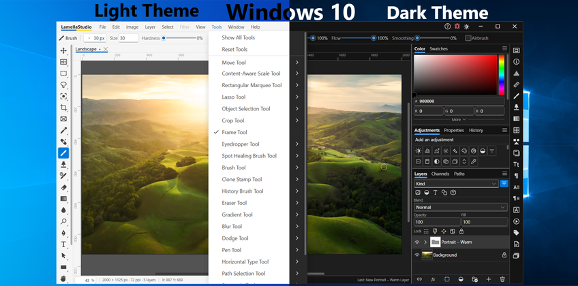The height and width of the screenshot is (286, 578).
Task: Click the zoom percentage field in the status bar
Action: [85, 280]
